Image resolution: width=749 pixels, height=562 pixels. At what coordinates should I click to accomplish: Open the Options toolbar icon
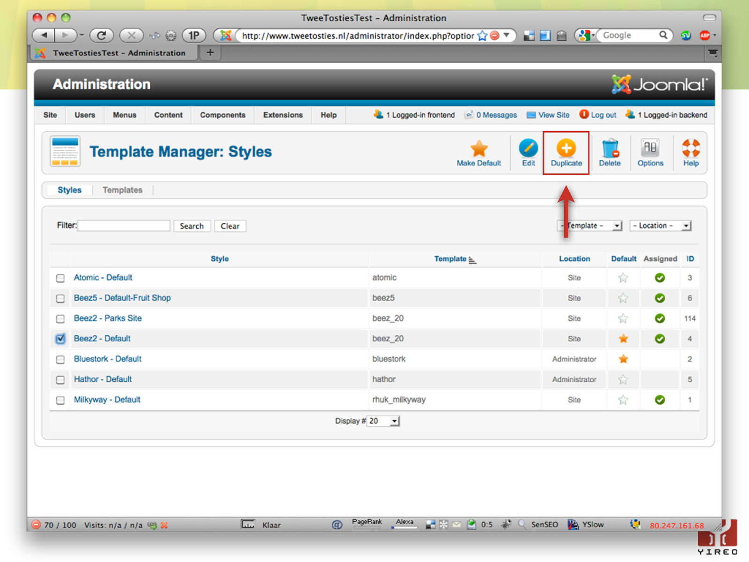(x=650, y=148)
